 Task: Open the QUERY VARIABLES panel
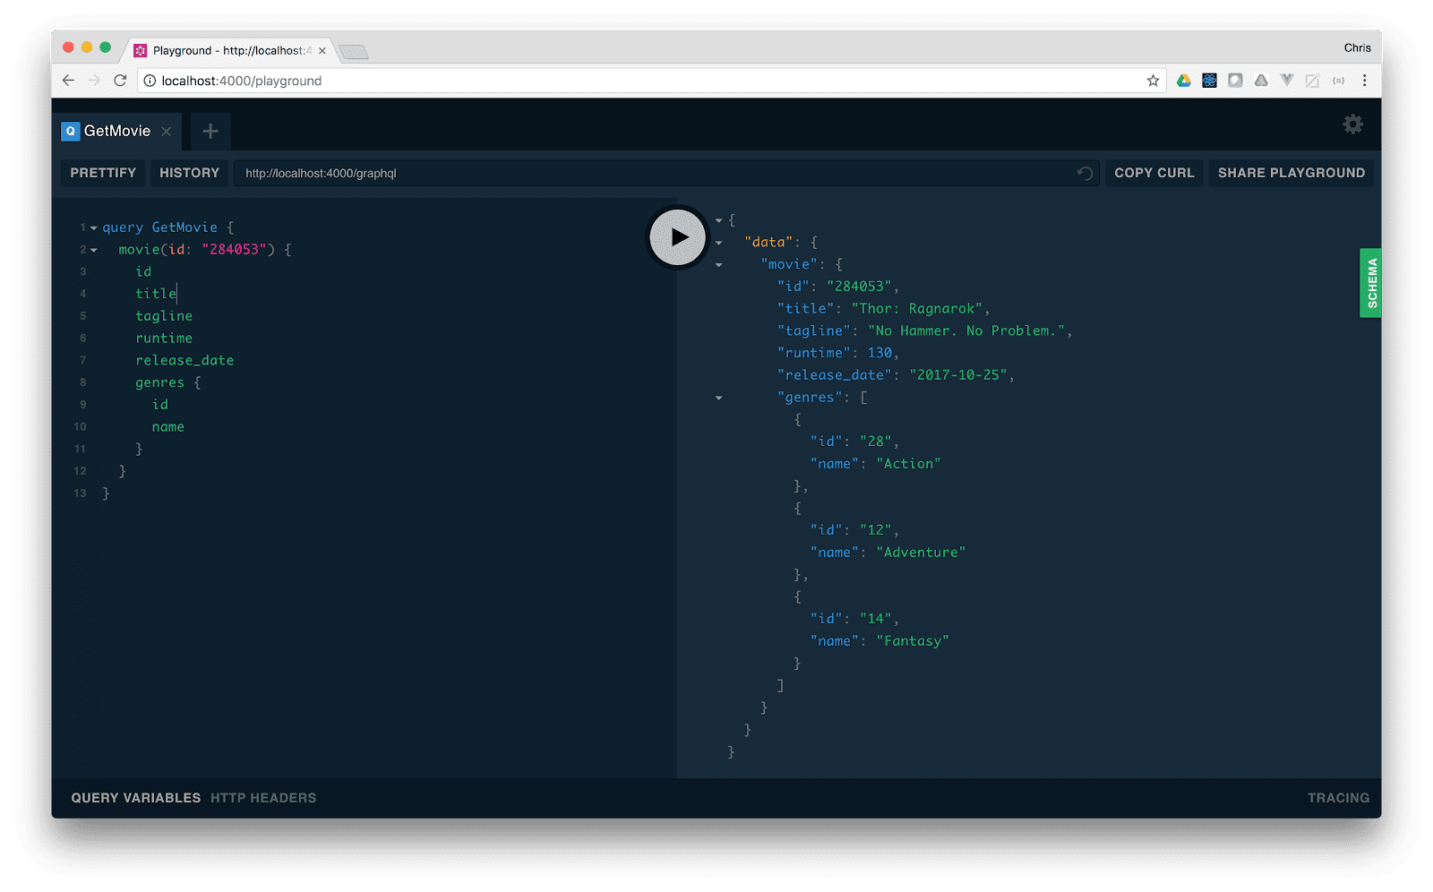click(135, 797)
